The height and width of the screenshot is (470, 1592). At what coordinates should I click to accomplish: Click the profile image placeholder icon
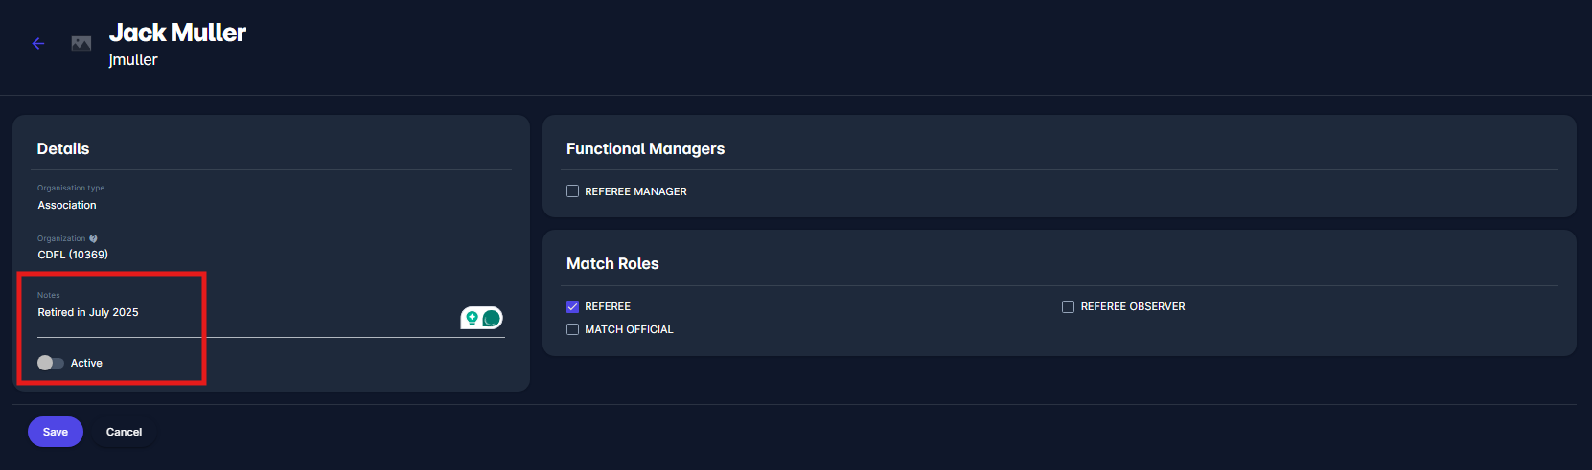81,43
